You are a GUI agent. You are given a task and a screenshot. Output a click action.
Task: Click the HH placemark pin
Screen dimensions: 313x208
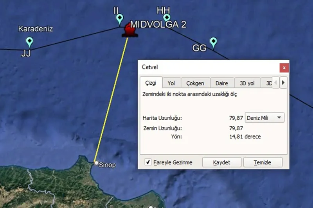[x=167, y=18]
